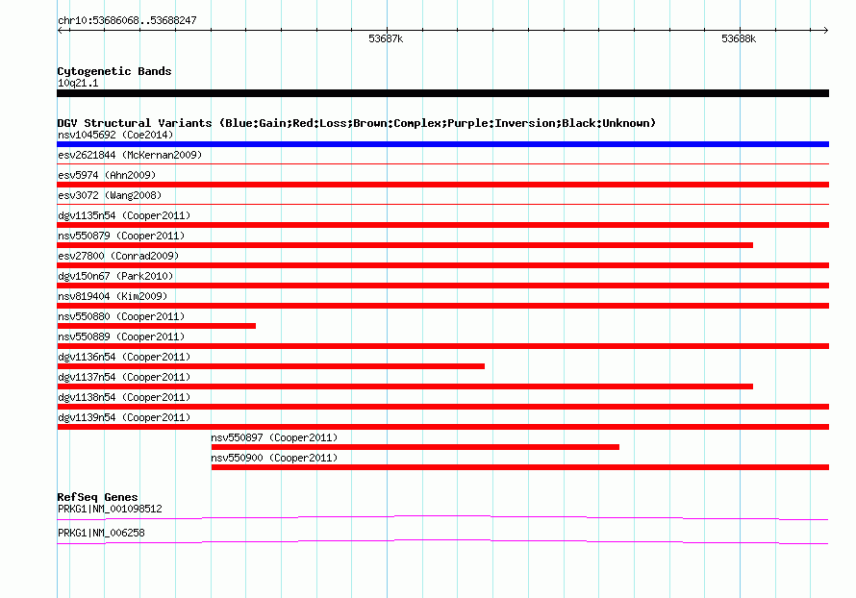Image resolution: width=856 pixels, height=598 pixels.
Task: Click the left arrow of the ruler
Action: (x=60, y=31)
